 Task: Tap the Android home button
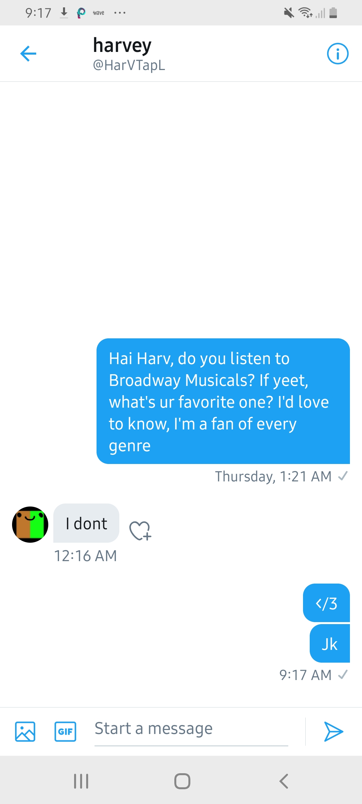click(x=182, y=781)
